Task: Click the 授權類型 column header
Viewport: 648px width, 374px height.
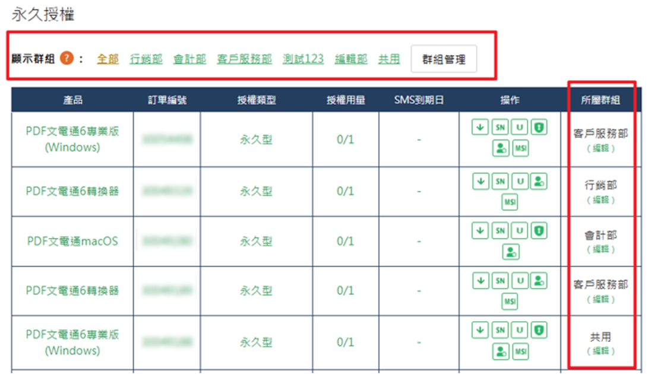Action: pos(257,100)
